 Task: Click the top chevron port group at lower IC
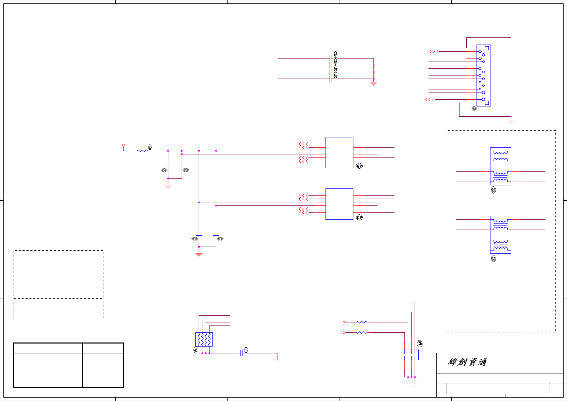[x=303, y=197]
